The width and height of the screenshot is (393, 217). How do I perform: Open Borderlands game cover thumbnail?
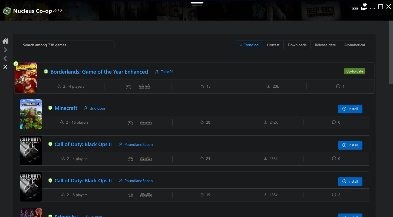(x=26, y=78)
